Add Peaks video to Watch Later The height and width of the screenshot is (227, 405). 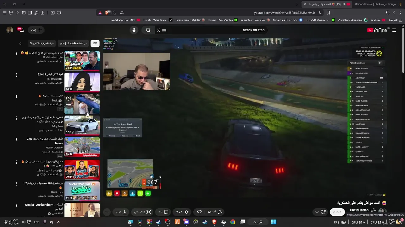[x=69, y=98]
